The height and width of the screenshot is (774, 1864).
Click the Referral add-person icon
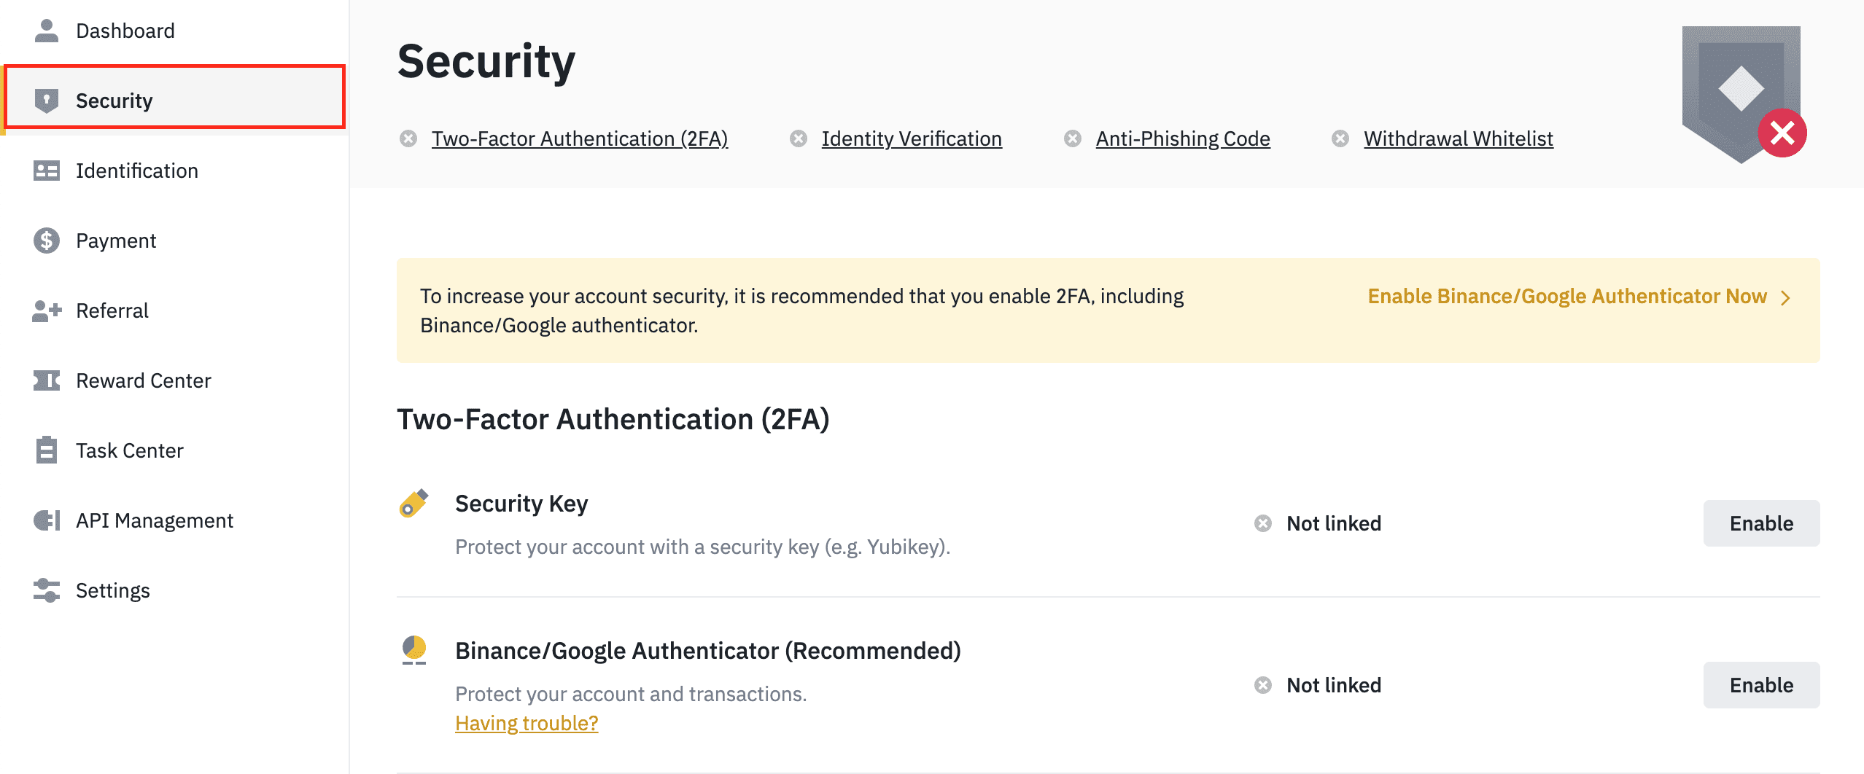[x=47, y=310]
